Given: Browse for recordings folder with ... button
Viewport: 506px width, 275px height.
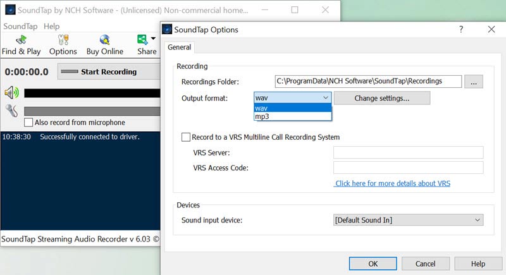Looking at the screenshot, I should tap(474, 82).
